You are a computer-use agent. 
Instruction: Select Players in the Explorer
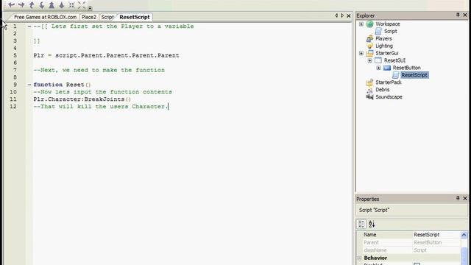[x=383, y=39]
